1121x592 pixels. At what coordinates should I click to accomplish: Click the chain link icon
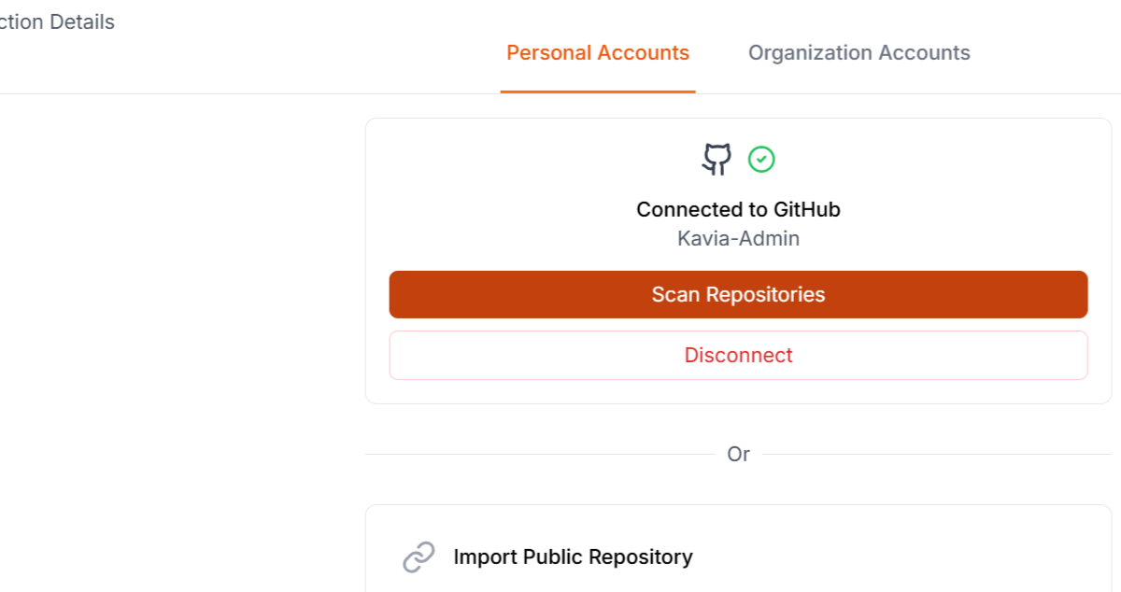(419, 557)
